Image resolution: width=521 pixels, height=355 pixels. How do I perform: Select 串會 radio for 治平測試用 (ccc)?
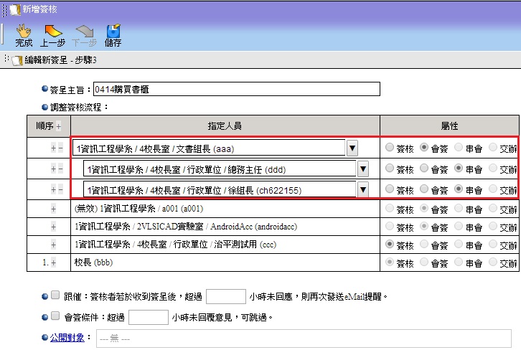459,244
